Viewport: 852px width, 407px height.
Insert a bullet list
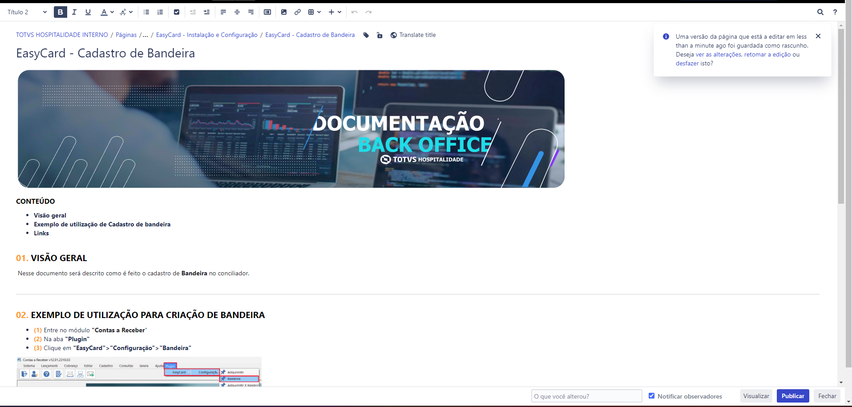point(146,12)
